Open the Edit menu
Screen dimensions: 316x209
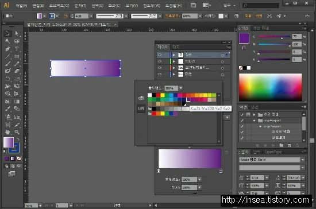(x=38, y=5)
